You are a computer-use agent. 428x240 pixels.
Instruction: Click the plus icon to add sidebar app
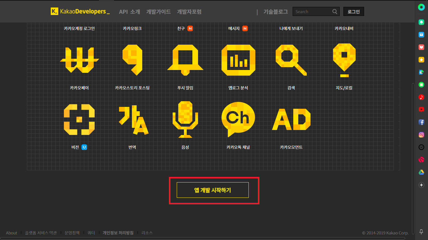point(421,185)
